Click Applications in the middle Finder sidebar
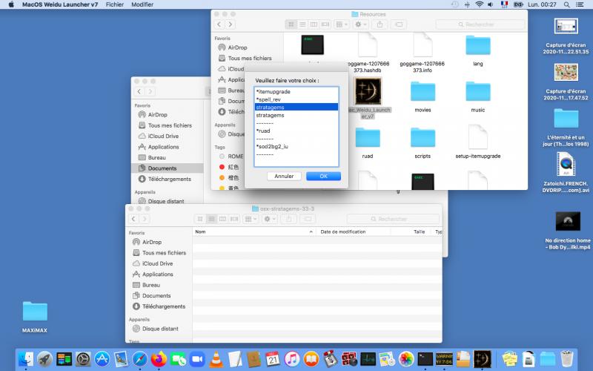 click(163, 147)
